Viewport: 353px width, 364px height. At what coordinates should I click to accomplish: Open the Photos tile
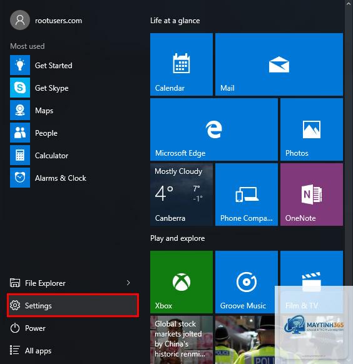[x=312, y=129]
